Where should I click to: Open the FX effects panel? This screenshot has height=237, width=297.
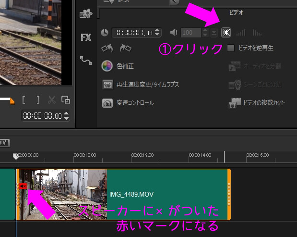[x=86, y=37]
